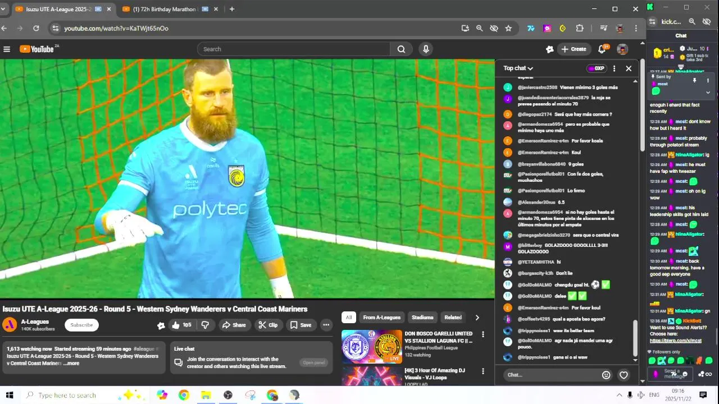Open more actions ellipsis under the video
Viewport: 719px width, 404px height.
point(326,325)
